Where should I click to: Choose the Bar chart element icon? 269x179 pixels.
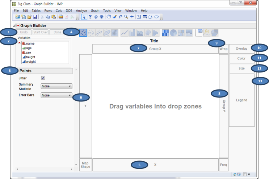pyautogui.click(x=132, y=33)
